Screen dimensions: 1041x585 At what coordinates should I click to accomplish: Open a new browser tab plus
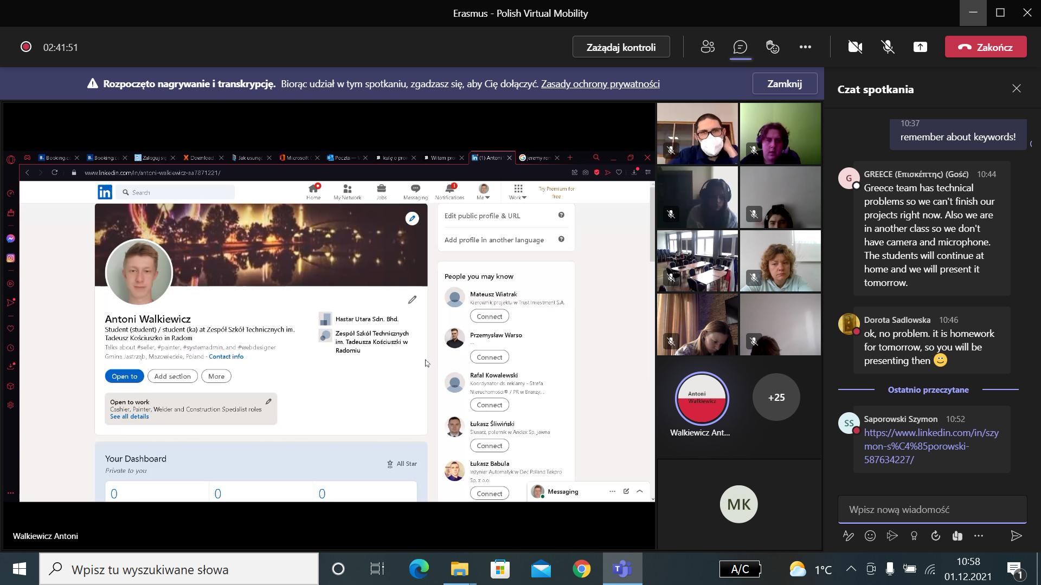click(x=570, y=158)
